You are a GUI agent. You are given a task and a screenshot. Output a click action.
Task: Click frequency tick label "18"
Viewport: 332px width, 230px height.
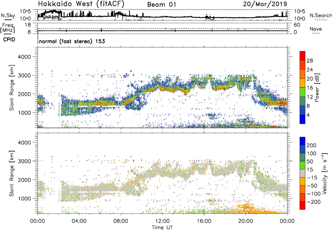pos(28,25)
